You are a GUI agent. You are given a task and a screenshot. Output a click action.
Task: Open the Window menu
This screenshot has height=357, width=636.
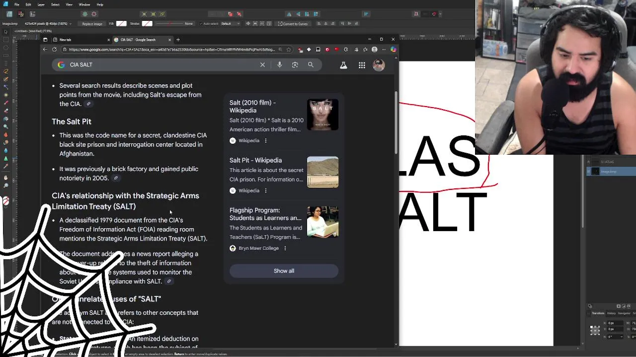pyautogui.click(x=84, y=4)
